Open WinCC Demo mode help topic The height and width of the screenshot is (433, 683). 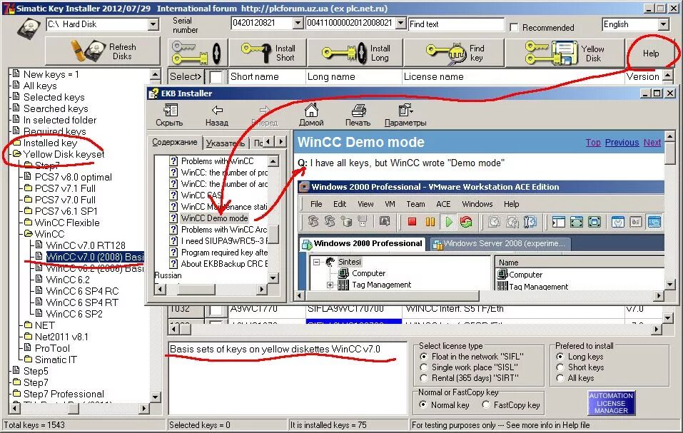[214, 218]
